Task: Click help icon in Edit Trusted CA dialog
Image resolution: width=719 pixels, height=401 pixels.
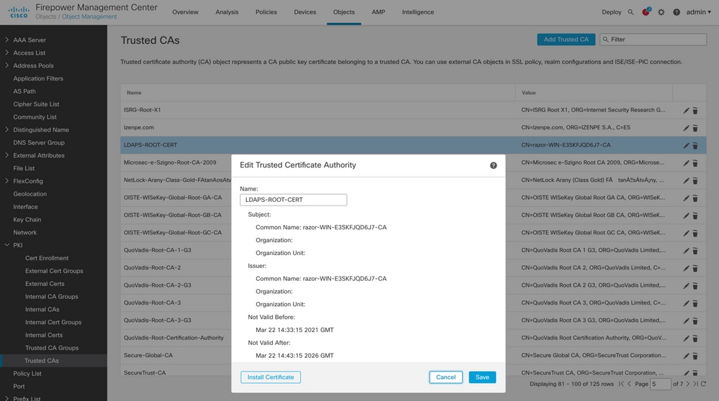Action: click(494, 165)
